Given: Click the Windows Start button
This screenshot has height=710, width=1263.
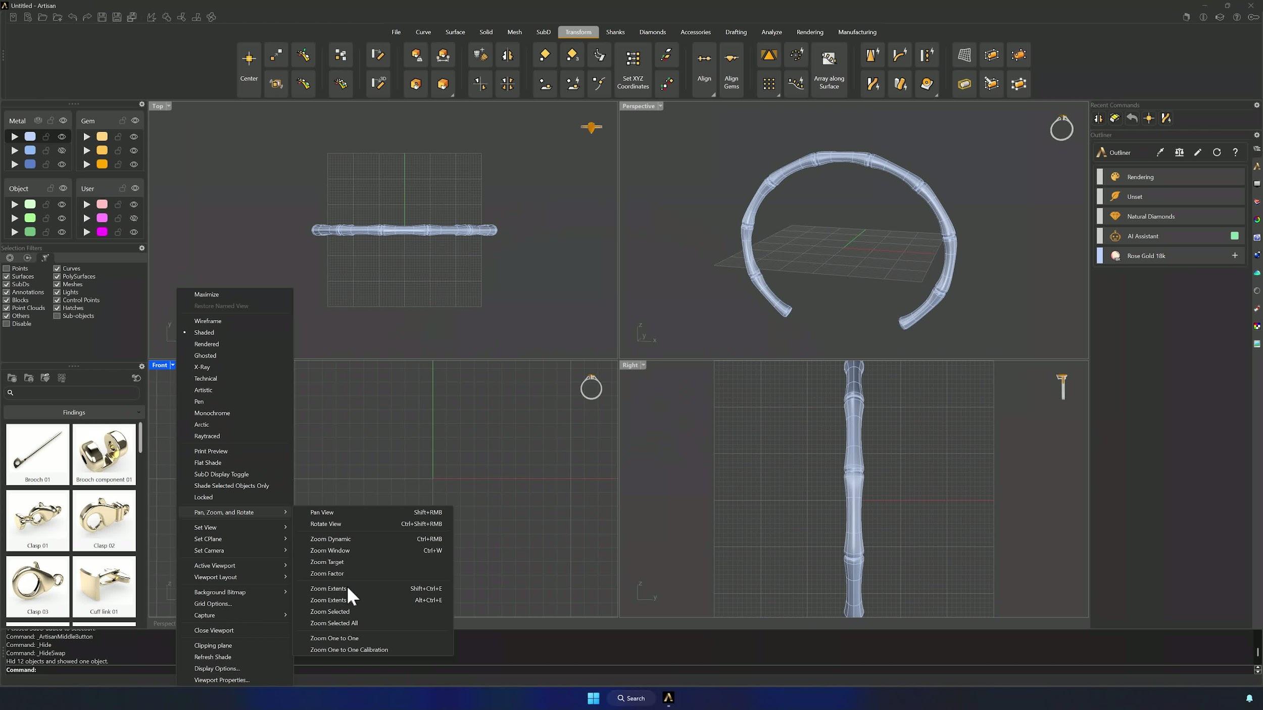Looking at the screenshot, I should [x=593, y=698].
